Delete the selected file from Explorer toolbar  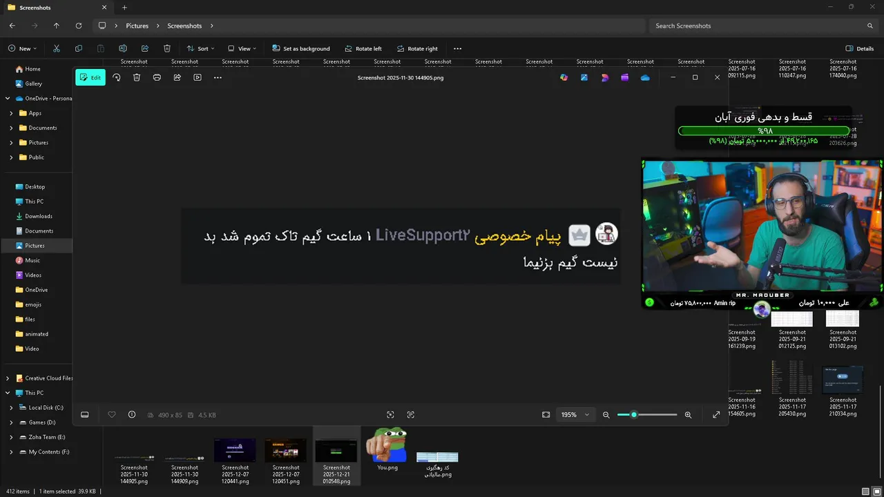[x=167, y=48]
